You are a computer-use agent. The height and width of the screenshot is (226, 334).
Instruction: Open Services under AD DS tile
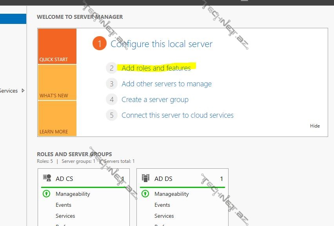point(164,216)
